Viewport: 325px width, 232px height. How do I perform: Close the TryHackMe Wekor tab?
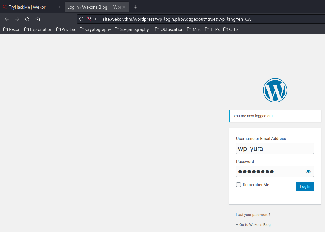tap(59, 7)
